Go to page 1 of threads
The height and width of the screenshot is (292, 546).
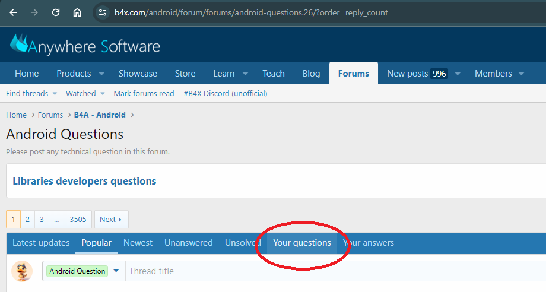pos(13,219)
